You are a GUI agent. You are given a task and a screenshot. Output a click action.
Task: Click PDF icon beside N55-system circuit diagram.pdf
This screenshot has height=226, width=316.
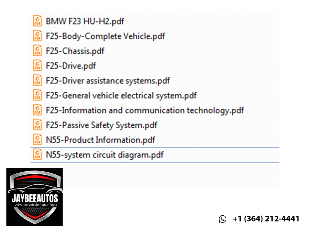[x=37, y=154]
